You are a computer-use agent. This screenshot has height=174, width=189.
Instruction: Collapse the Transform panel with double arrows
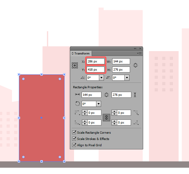[x=135, y=49]
